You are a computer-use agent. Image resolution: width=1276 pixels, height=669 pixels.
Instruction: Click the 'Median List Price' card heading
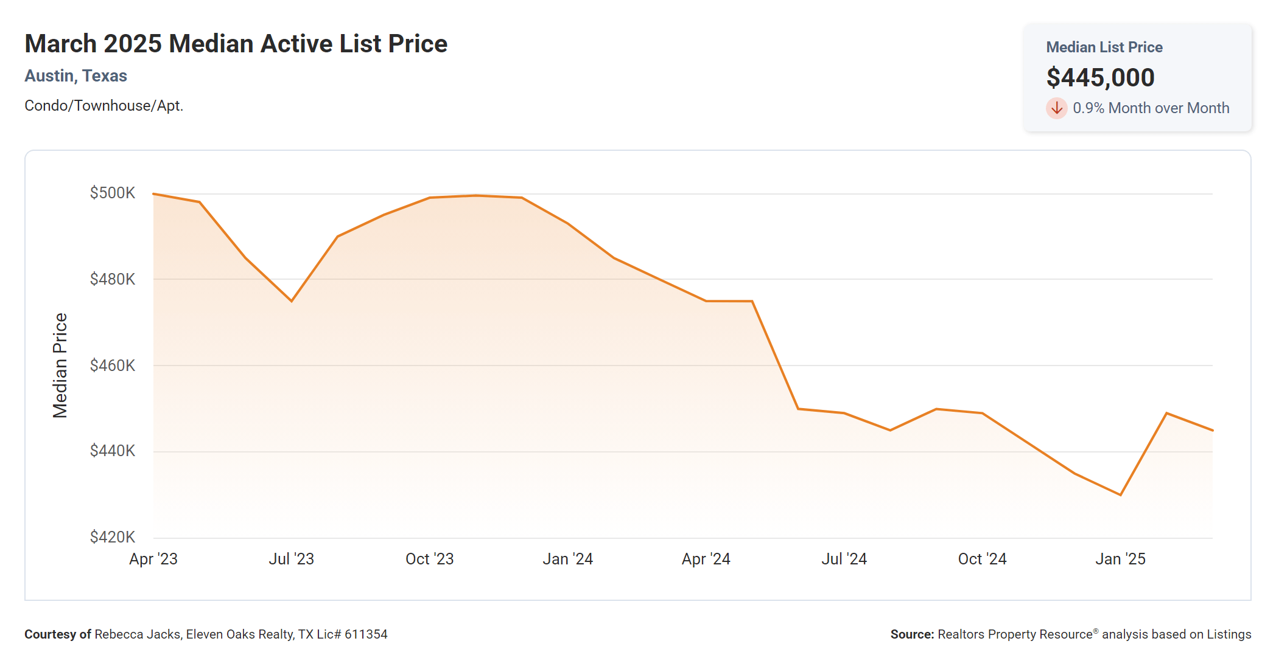click(x=1104, y=47)
